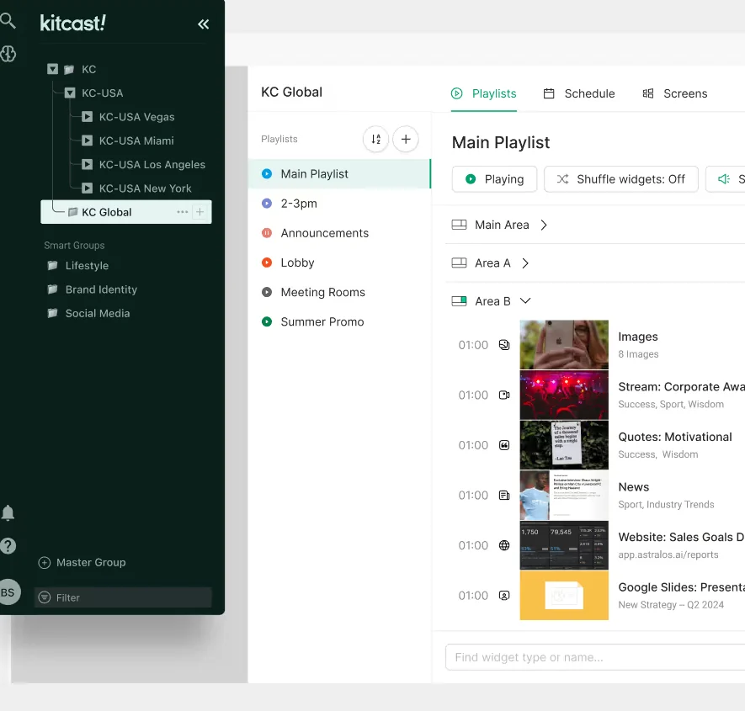Viewport: 745px width, 711px height.
Task: Select the Lobby playlist
Action: tap(340, 263)
